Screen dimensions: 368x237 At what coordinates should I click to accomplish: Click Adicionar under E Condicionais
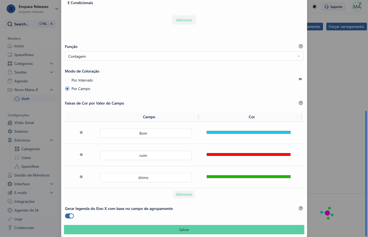184,20
